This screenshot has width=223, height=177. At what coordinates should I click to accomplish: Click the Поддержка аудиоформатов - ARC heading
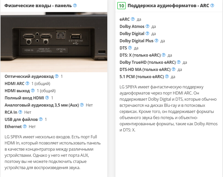pyautogui.click(x=168, y=6)
